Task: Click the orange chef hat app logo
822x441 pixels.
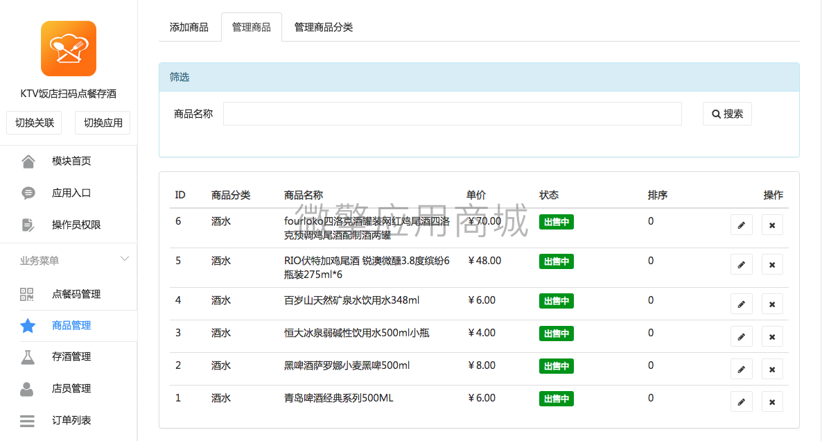Action: [x=69, y=49]
